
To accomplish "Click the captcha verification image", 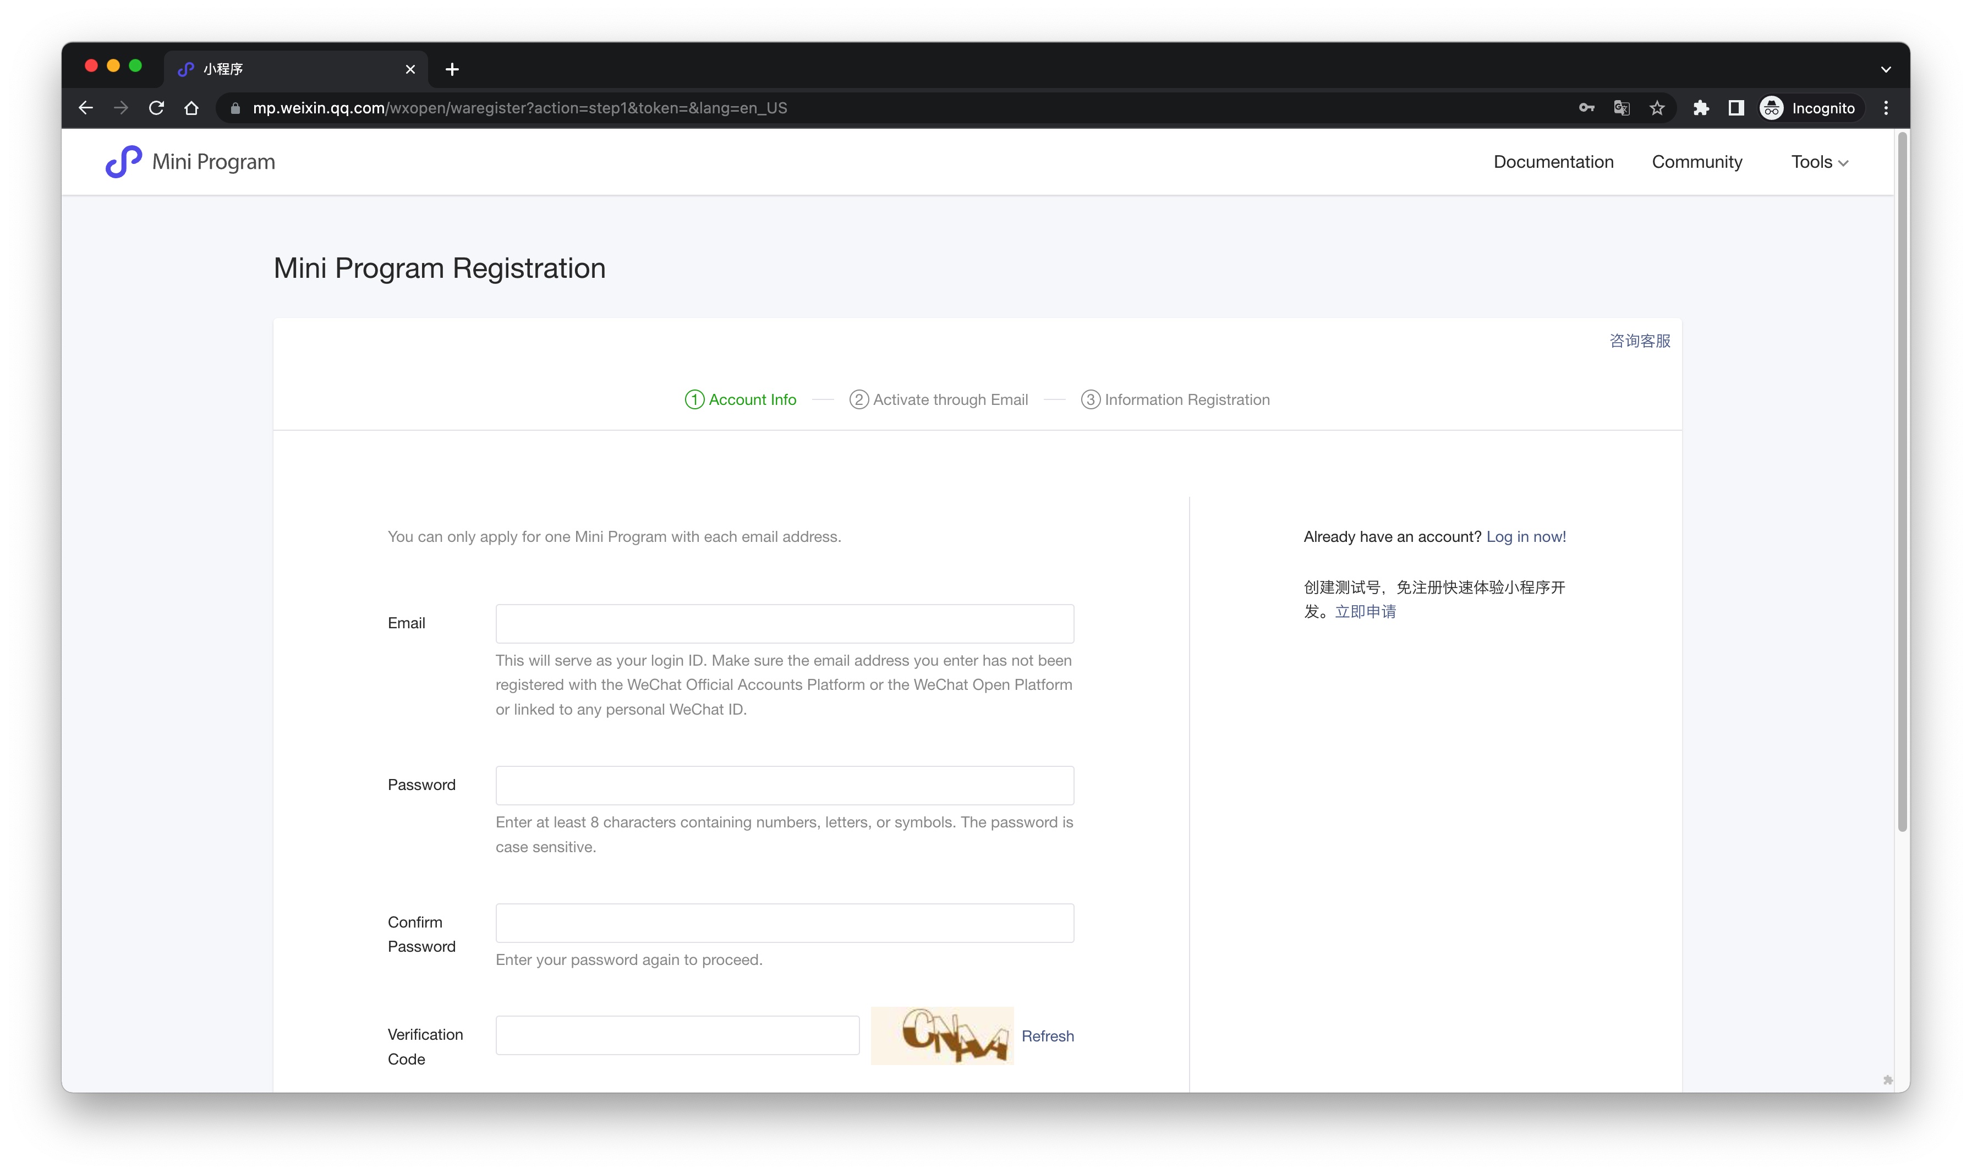I will (942, 1035).
